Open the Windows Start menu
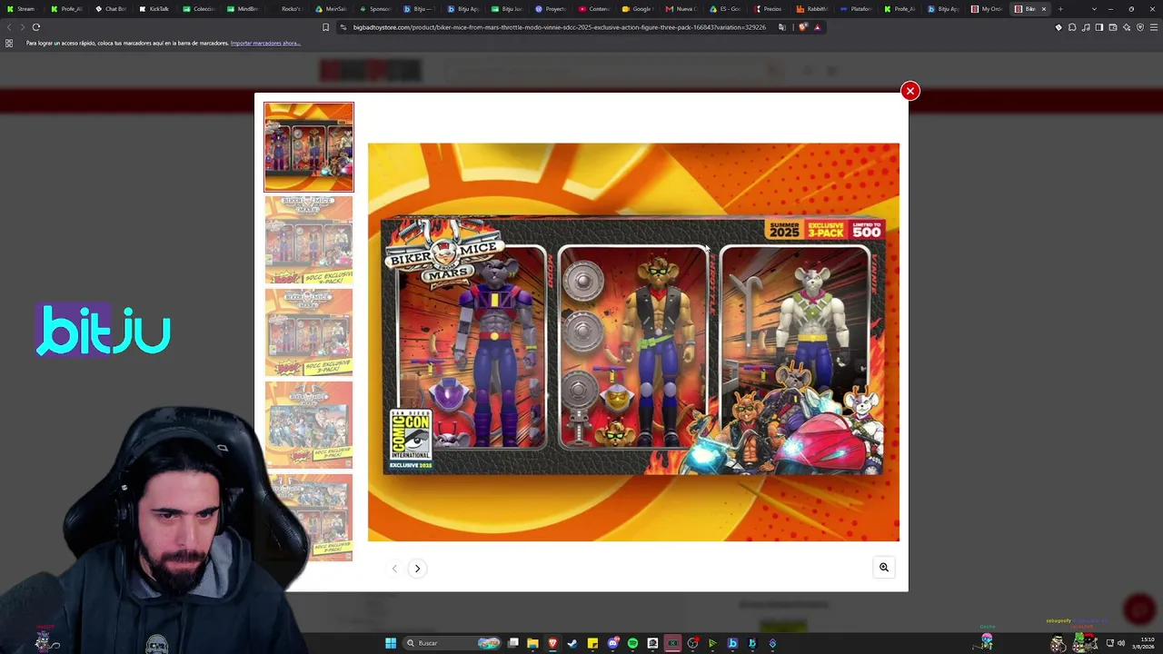This screenshot has height=654, width=1163. pyautogui.click(x=391, y=643)
